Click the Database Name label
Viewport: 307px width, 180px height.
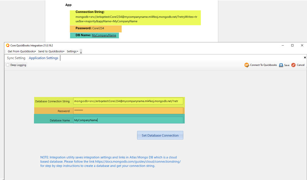click(60, 120)
